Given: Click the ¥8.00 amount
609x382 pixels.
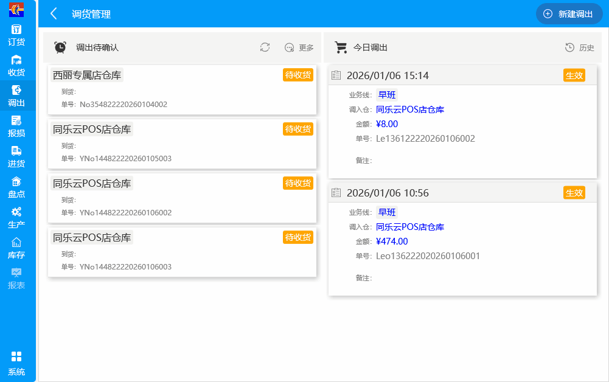Looking at the screenshot, I should pos(387,124).
